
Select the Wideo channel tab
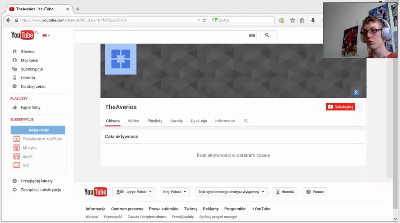coord(133,121)
